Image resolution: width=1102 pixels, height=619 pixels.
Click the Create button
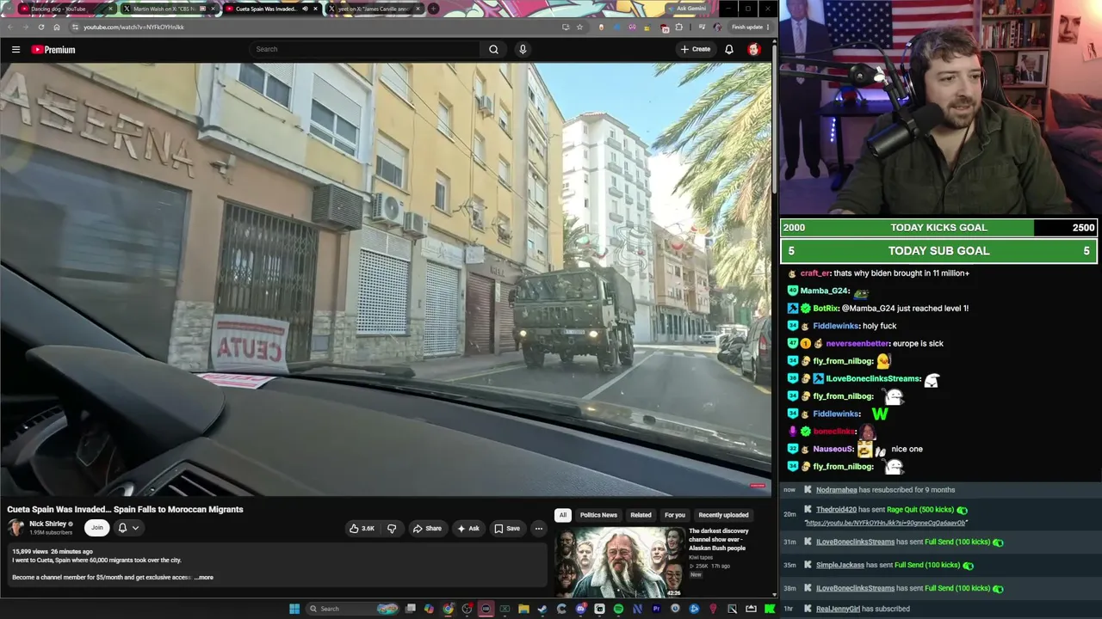point(696,49)
